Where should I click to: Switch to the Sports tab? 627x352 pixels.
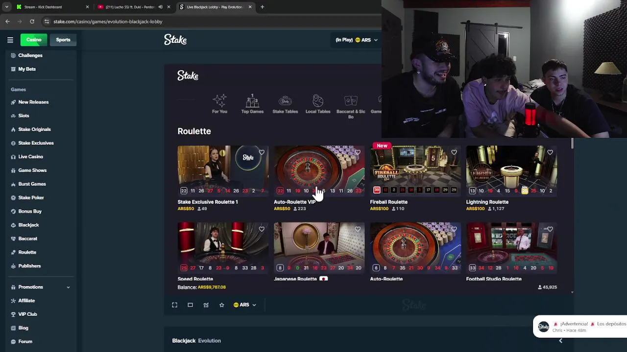[63, 40]
